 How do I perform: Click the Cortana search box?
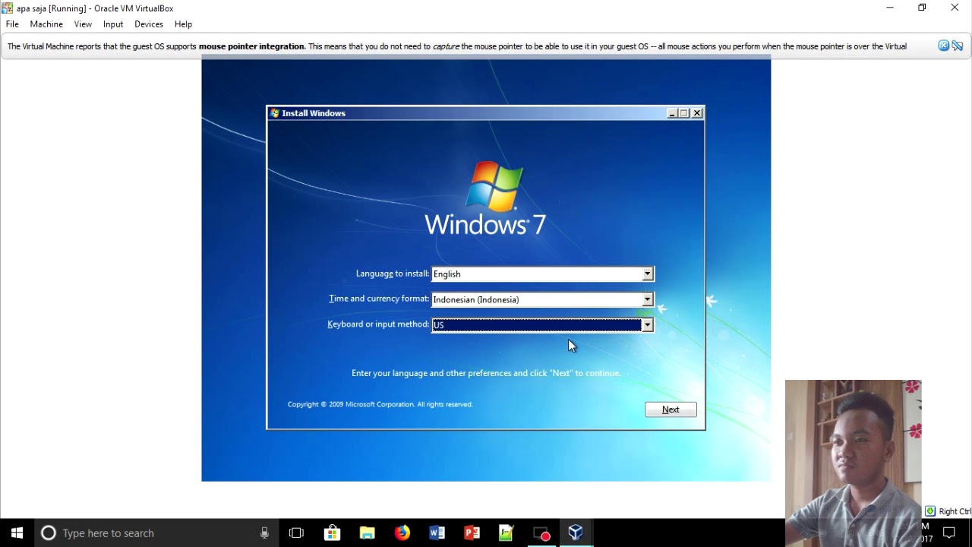(x=156, y=533)
